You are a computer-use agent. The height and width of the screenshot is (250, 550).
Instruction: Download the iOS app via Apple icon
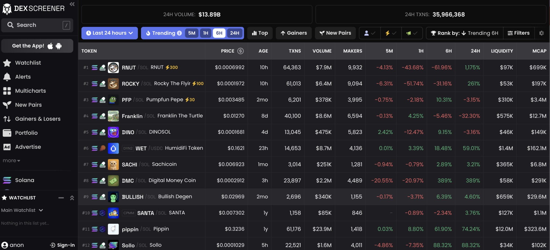(x=50, y=46)
